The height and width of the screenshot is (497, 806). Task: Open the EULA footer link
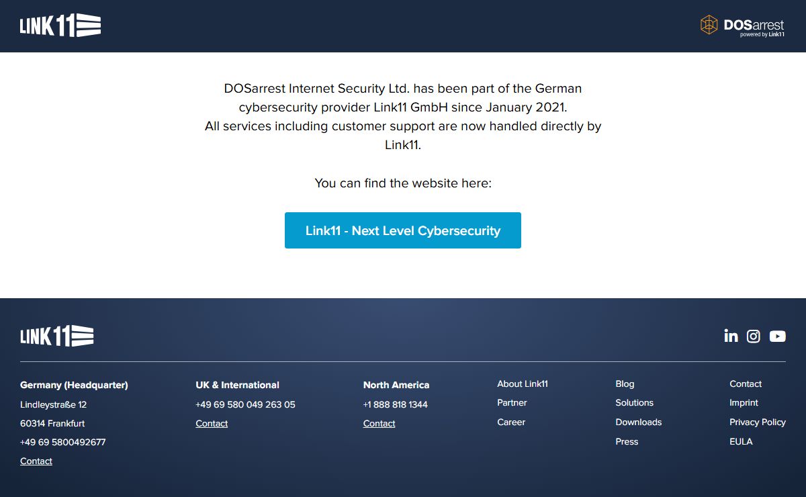741,441
